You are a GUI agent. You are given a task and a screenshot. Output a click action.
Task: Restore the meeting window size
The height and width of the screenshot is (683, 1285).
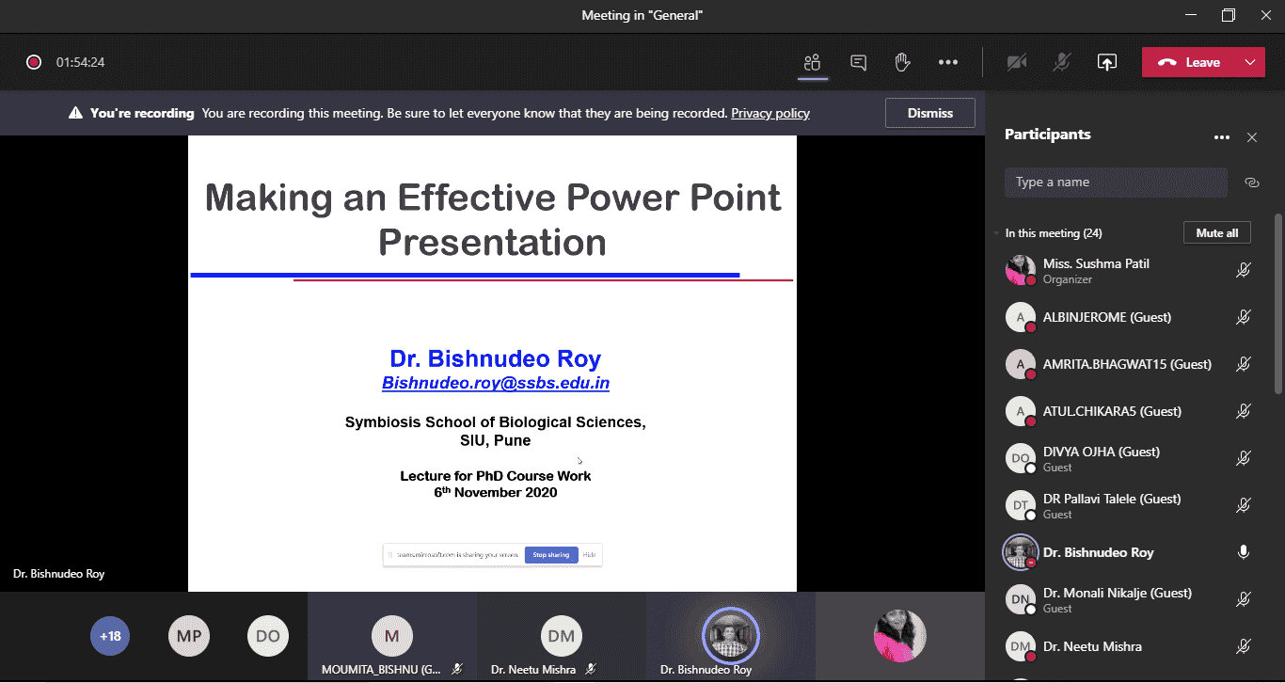[1229, 15]
